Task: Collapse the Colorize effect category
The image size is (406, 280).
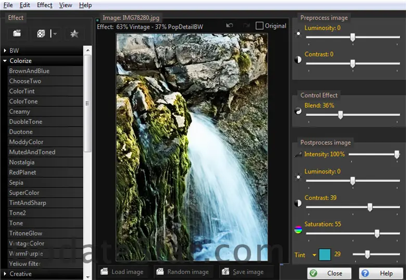Action: coord(5,61)
